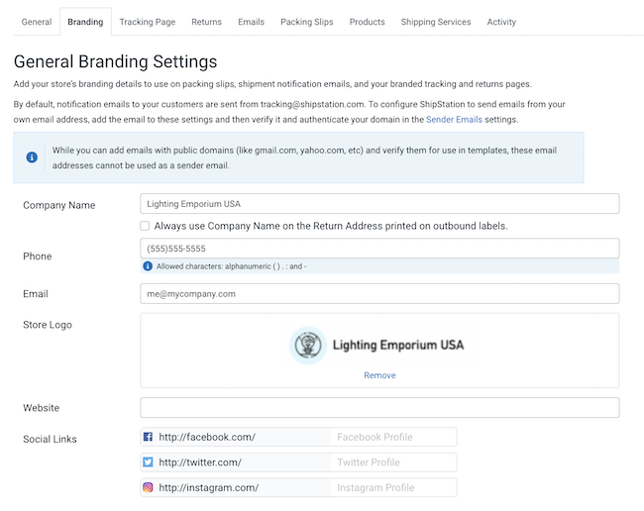Screen dimensions: 644x511
Task: Click the Social Links label
Action: point(50,439)
